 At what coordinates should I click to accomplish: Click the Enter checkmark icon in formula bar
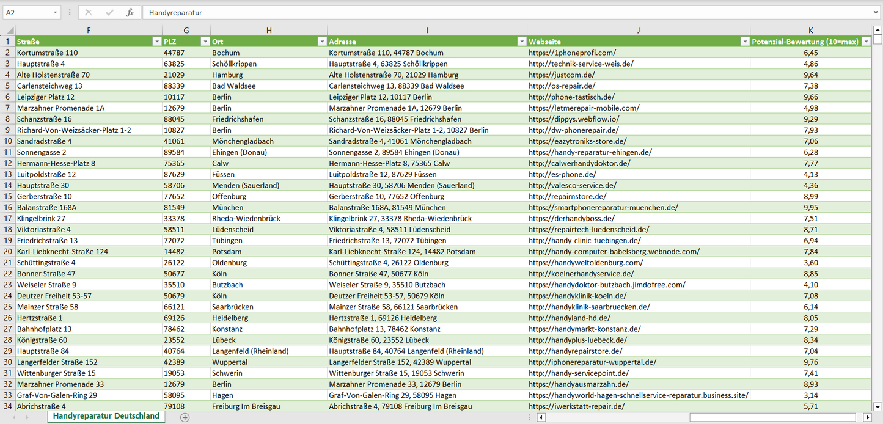pyautogui.click(x=109, y=12)
